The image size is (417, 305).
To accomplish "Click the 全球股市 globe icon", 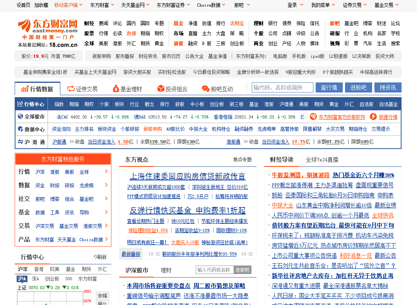I will (21, 117).
